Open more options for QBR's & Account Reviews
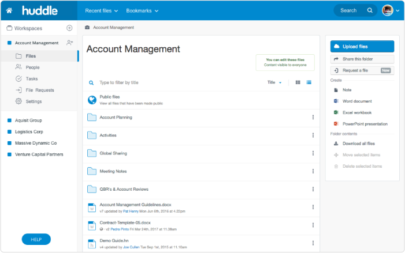The image size is (405, 253). (313, 189)
